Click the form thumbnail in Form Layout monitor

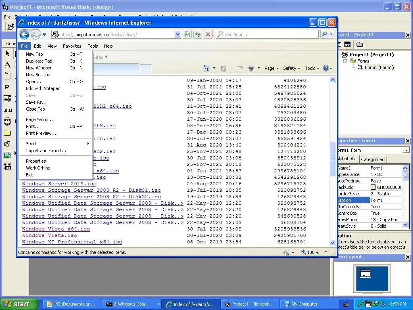365,273
